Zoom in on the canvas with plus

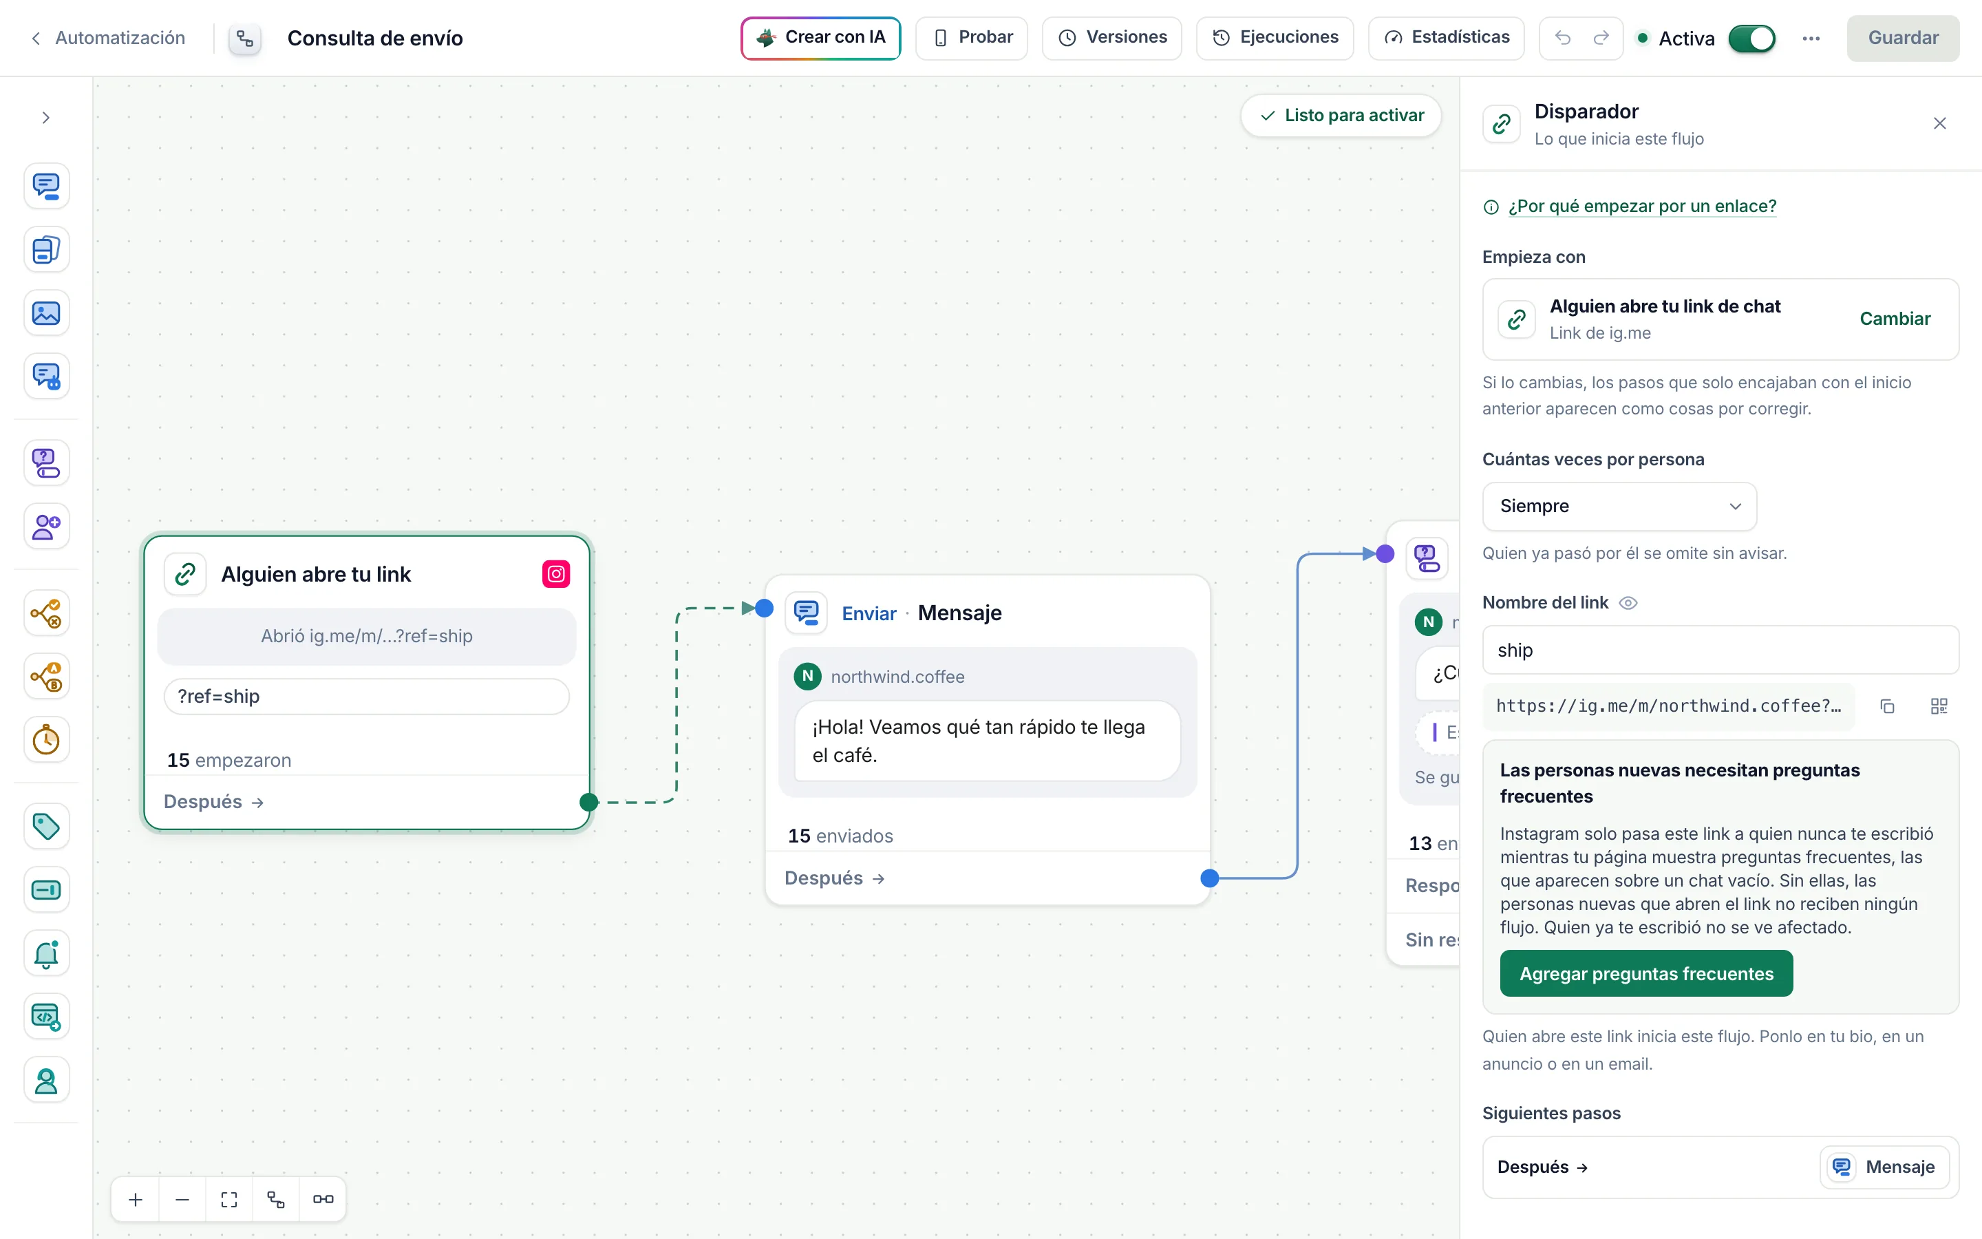click(136, 1199)
